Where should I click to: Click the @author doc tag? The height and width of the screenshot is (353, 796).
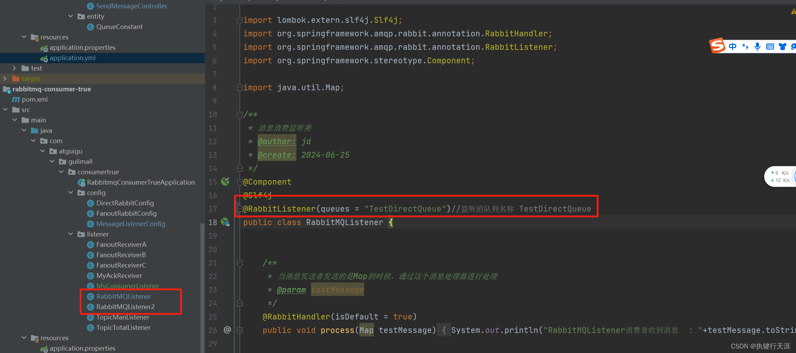point(277,141)
